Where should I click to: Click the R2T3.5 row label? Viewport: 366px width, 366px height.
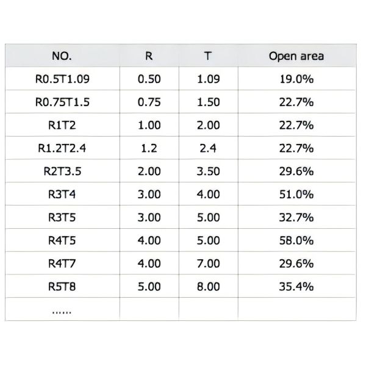coord(62,171)
